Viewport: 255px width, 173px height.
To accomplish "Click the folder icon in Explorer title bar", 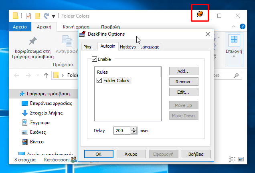I will pos(15,16).
